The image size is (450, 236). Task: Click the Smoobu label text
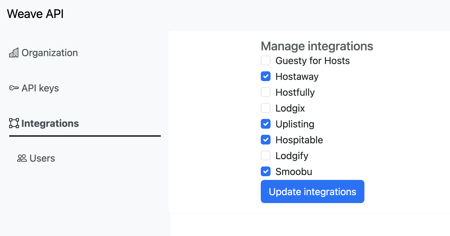tap(293, 172)
